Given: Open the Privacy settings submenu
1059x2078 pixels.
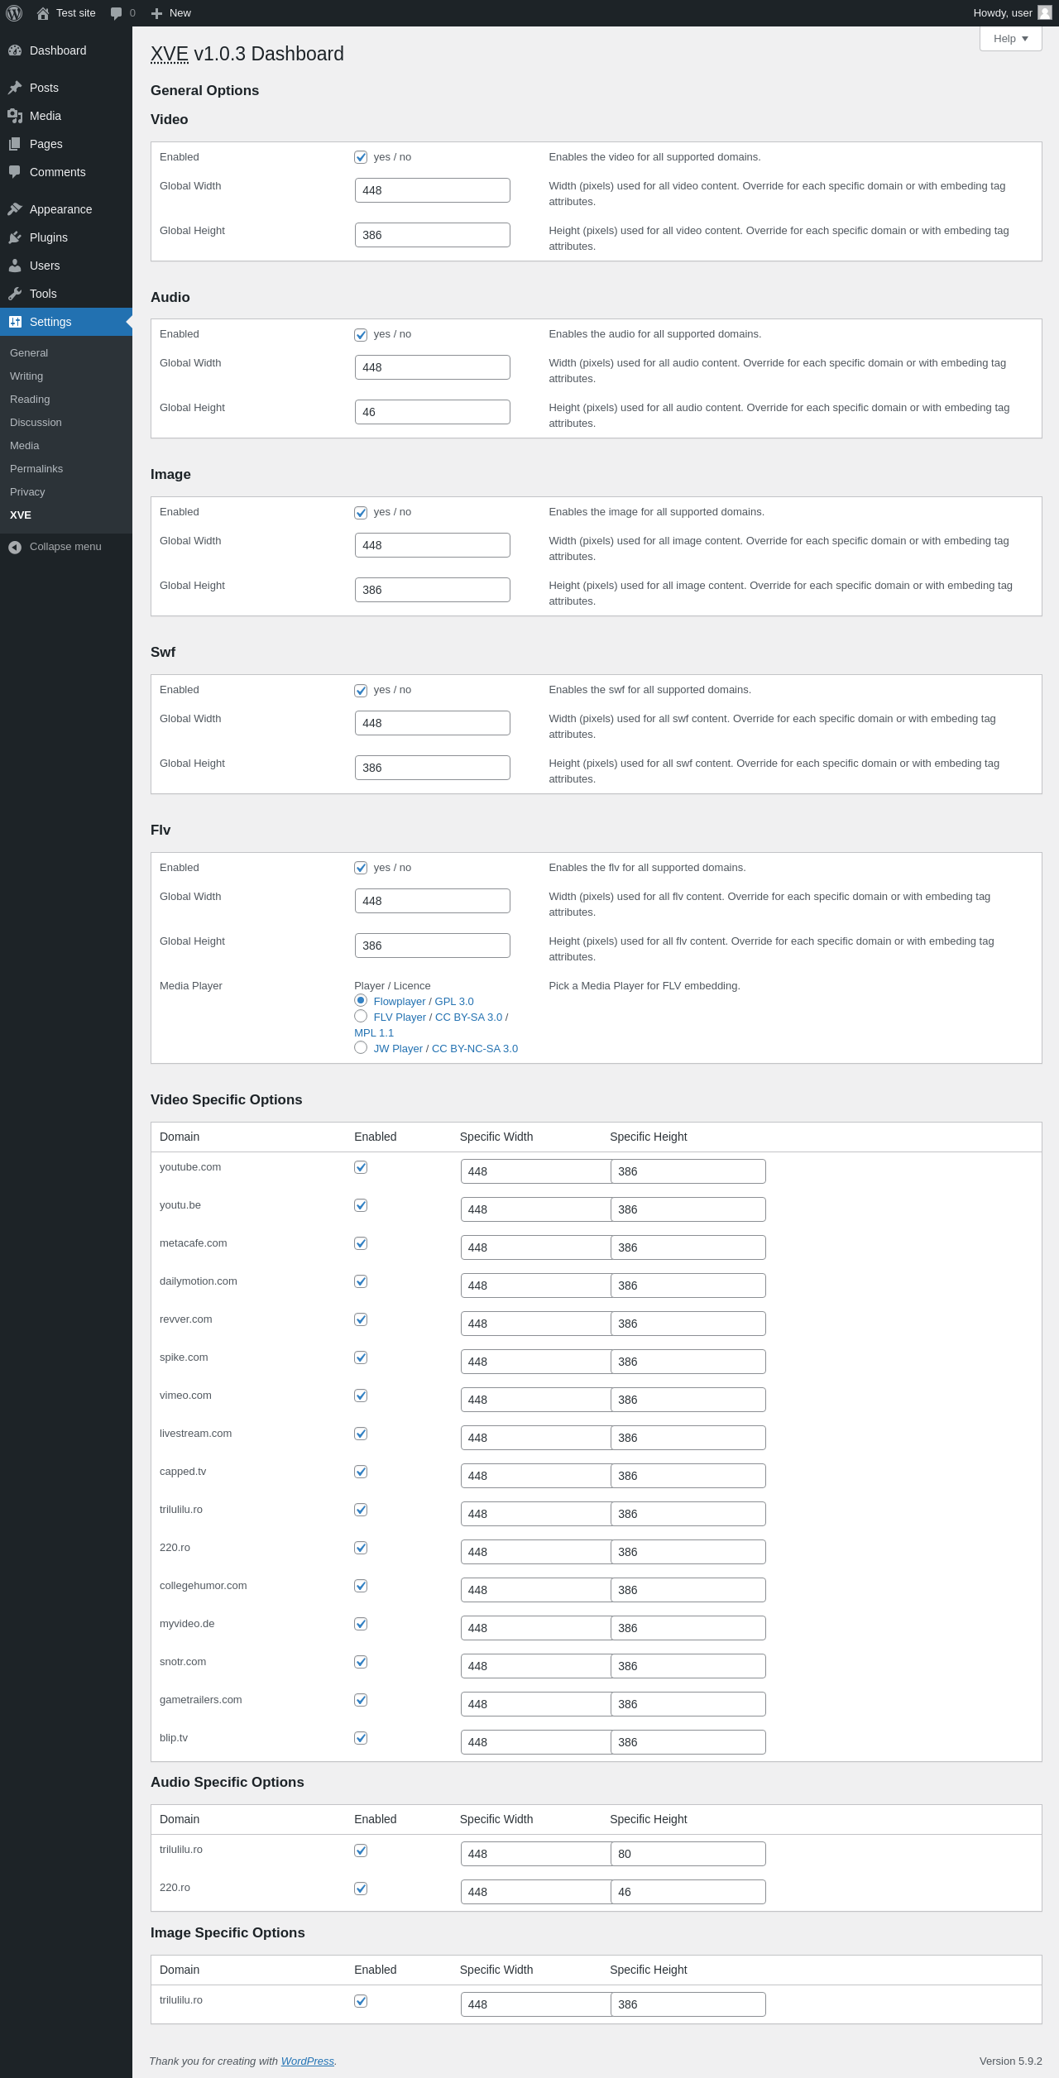Looking at the screenshot, I should tap(27, 492).
